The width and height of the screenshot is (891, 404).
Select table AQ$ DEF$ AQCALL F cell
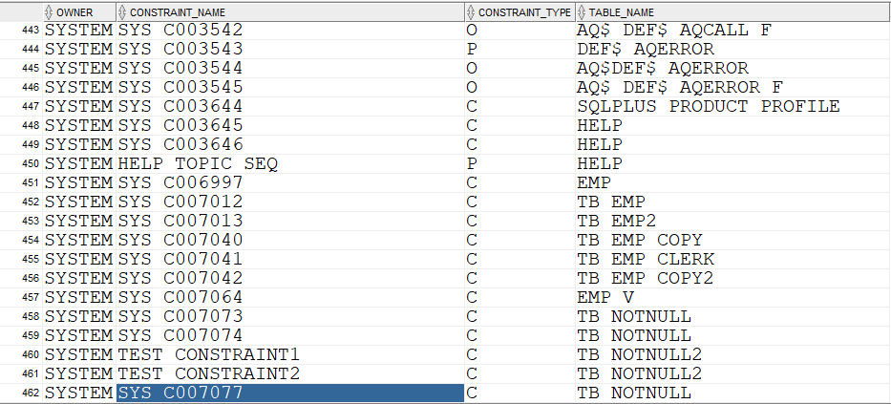(x=733, y=31)
